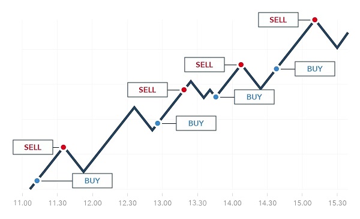360x219 pixels.
Task: Select the blue BUY dot just before 13.00
Action: coord(157,123)
